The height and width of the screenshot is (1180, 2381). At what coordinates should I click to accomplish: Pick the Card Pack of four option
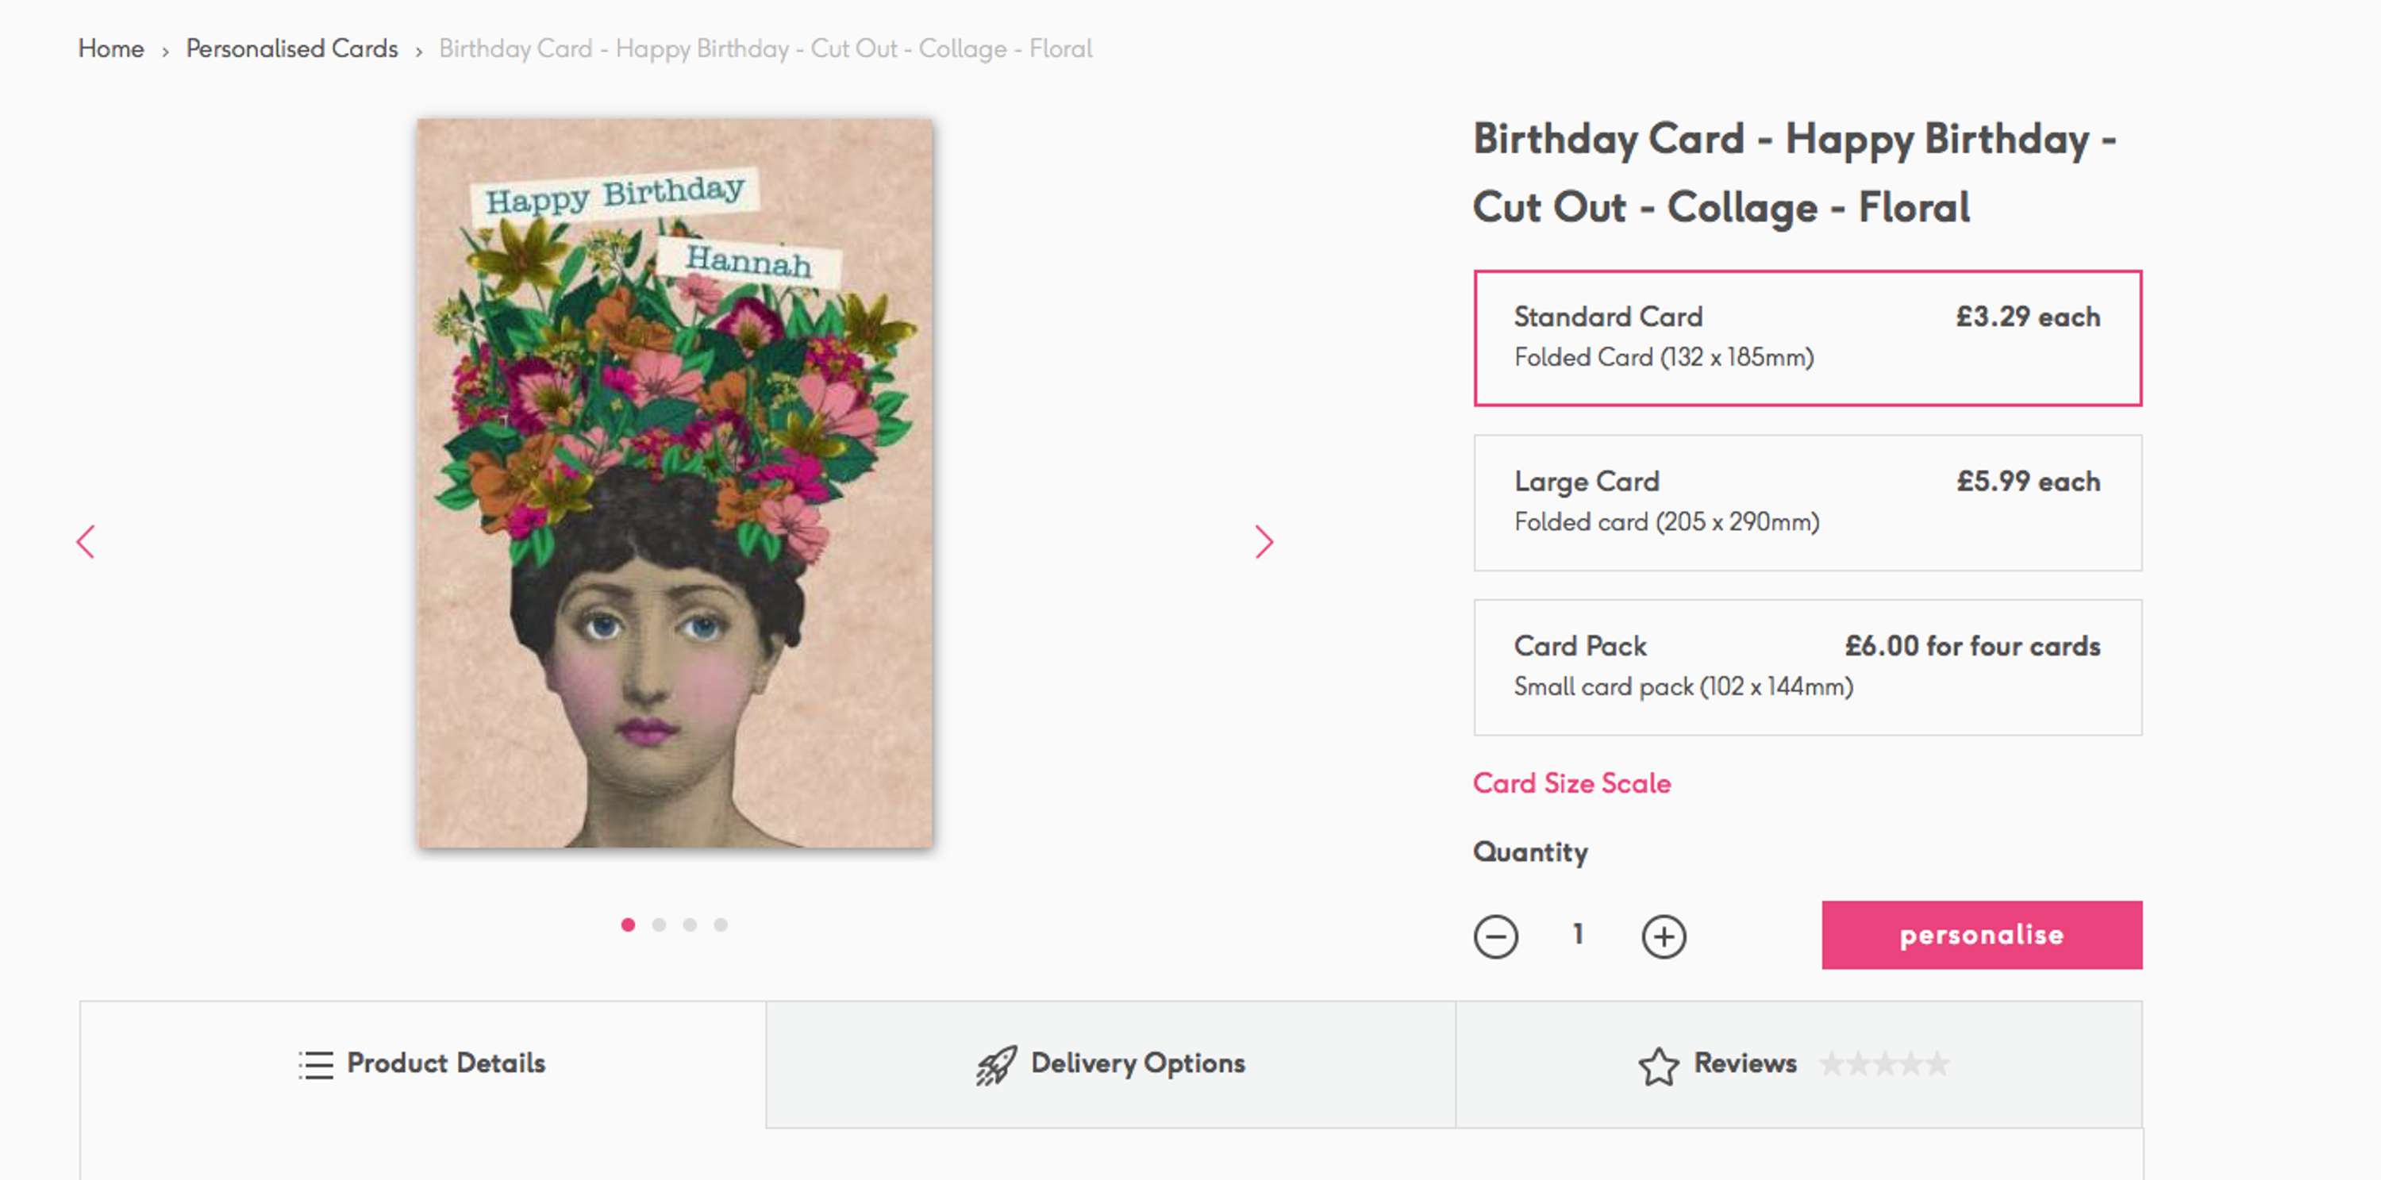[x=1807, y=667]
